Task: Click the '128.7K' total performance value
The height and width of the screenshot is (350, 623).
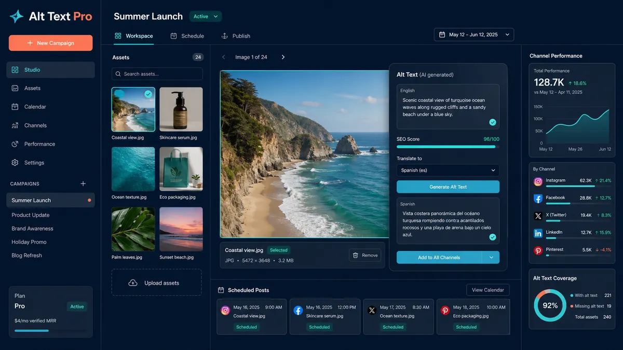Action: point(549,82)
